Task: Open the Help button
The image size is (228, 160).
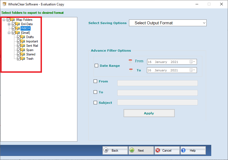Action: pyautogui.click(x=193, y=151)
